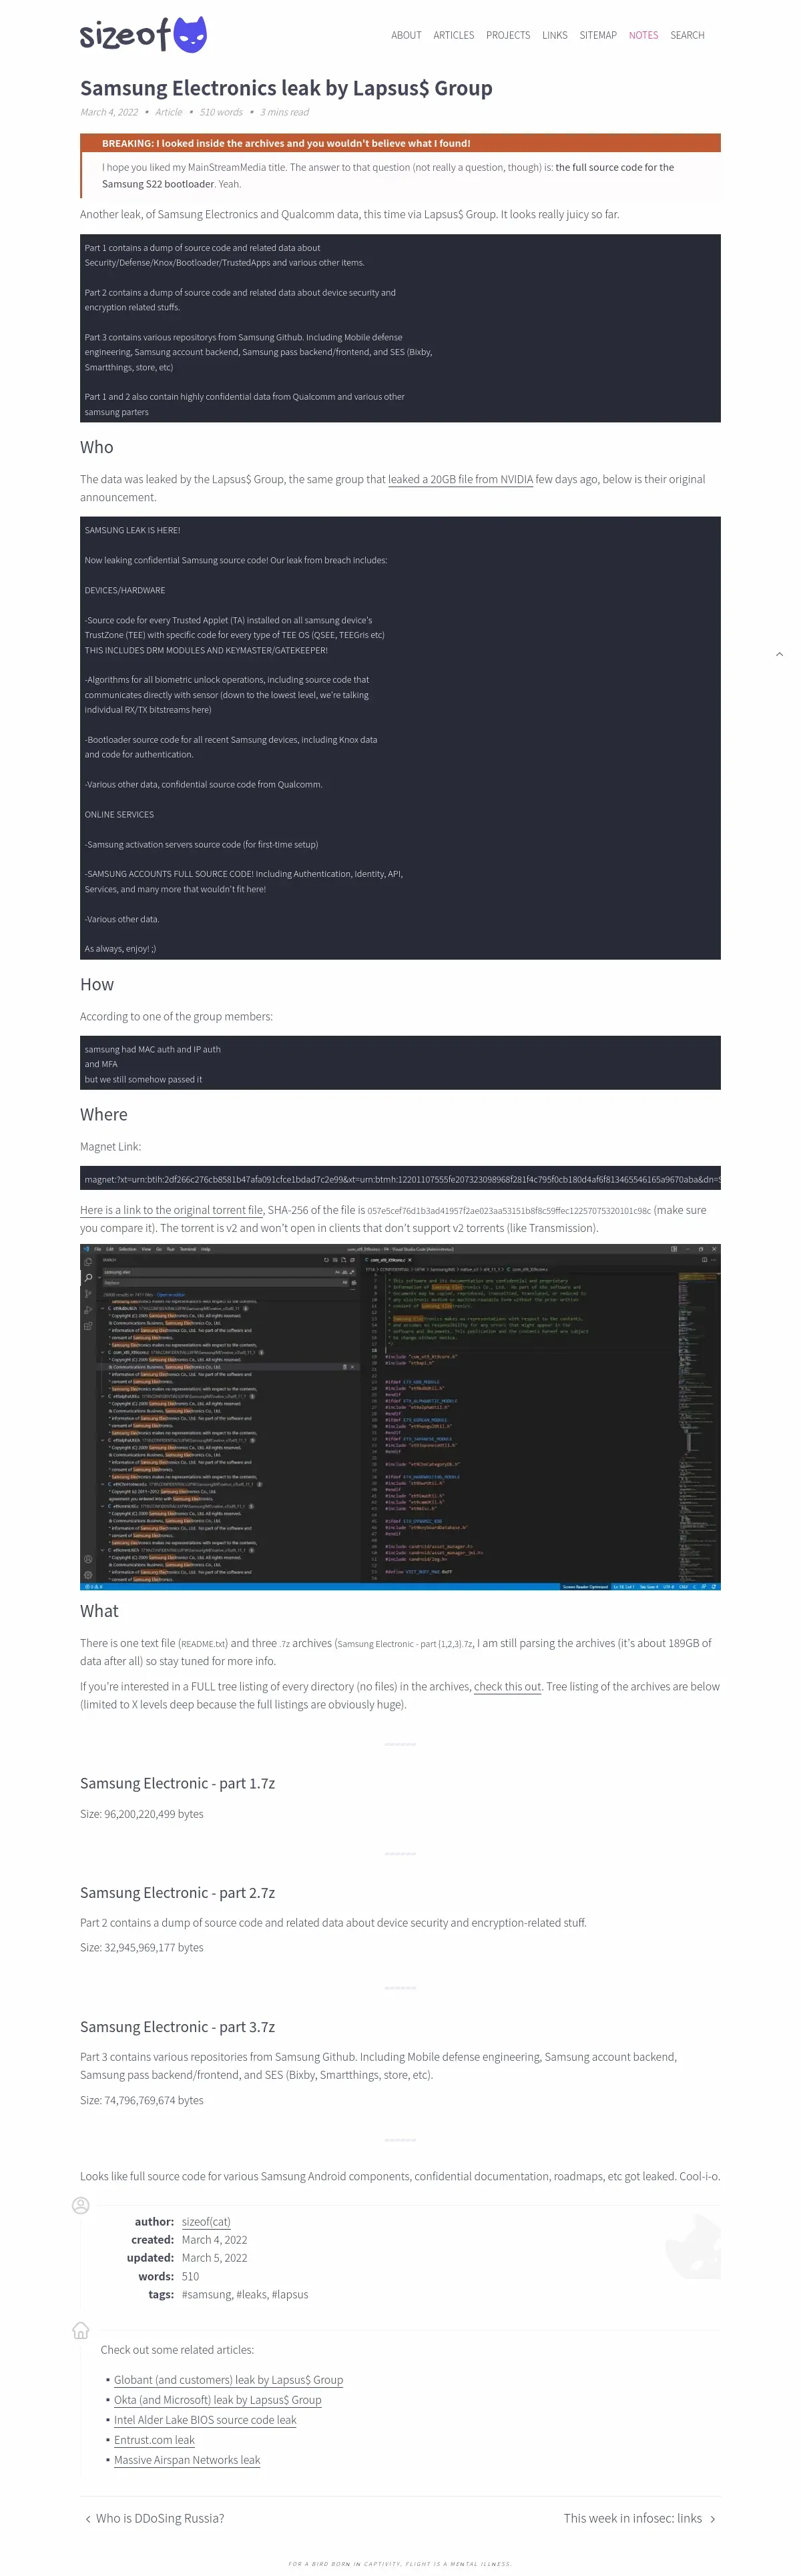Click the article title 'Samsung Electronics leak by Lapsus$ Group'
The image size is (801, 2576).
coord(286,88)
